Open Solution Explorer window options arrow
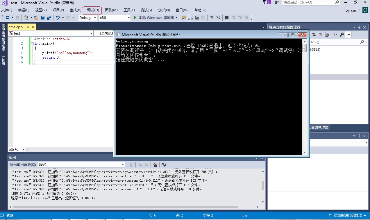The width and height of the screenshot is (370, 220). coord(355,27)
